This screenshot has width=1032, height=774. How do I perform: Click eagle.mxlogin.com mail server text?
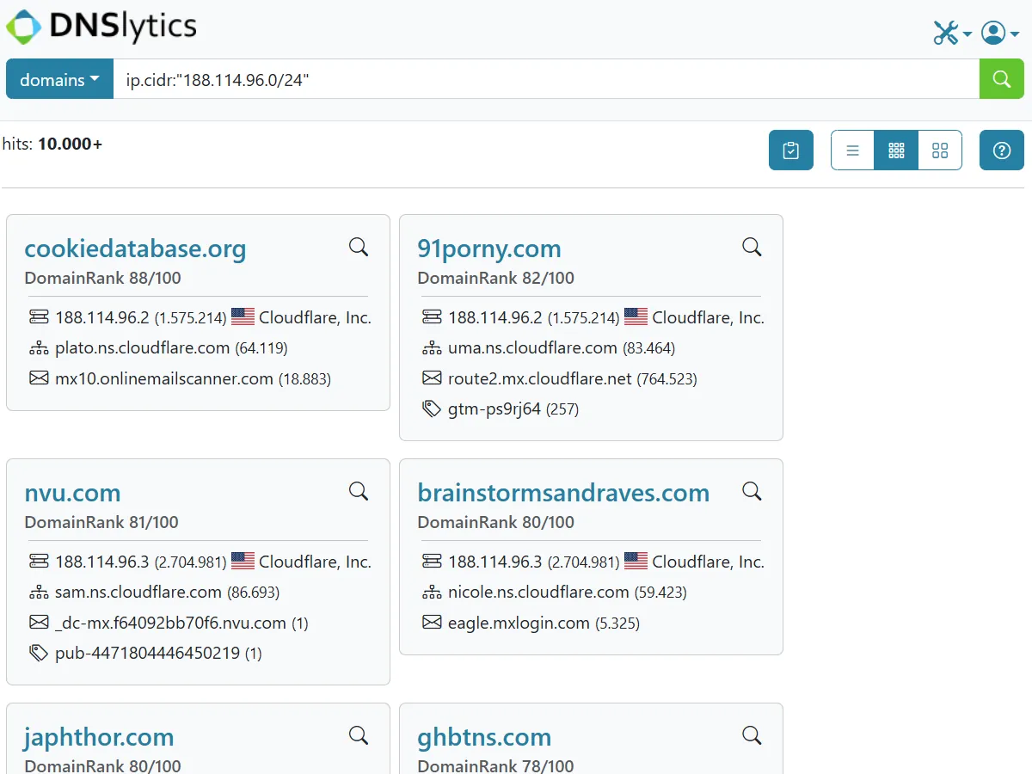519,623
